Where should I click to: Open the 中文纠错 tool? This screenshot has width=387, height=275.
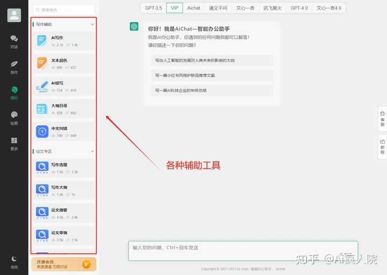(x=64, y=132)
